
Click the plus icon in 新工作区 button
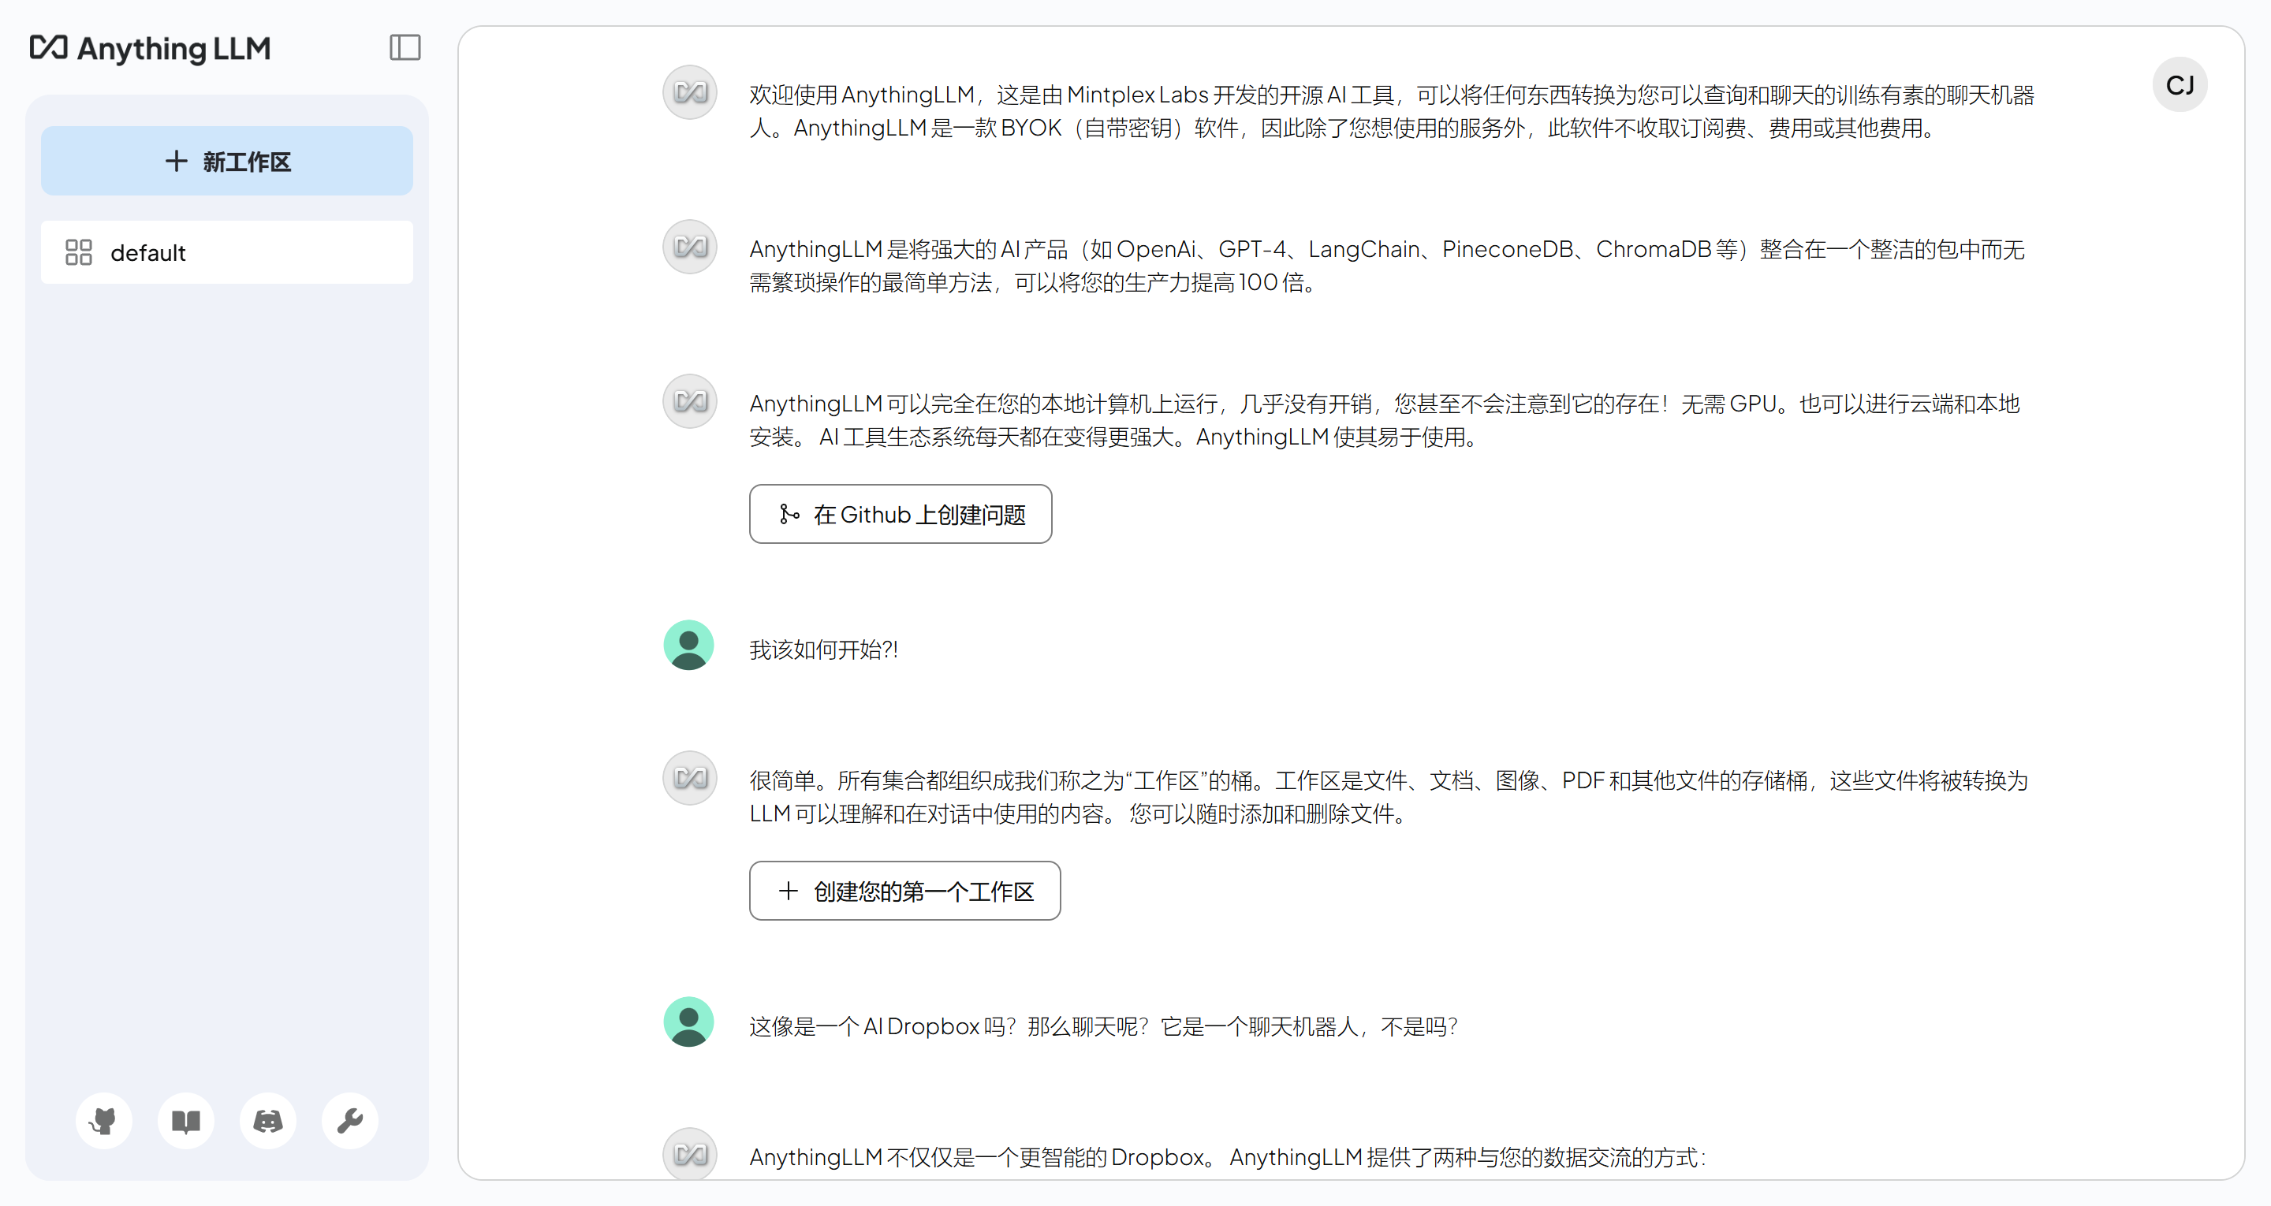click(175, 162)
